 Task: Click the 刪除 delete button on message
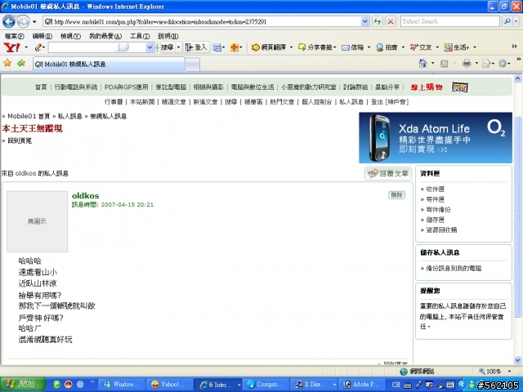[x=396, y=195]
